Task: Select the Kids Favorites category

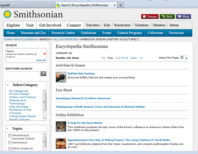Action: [19, 107]
